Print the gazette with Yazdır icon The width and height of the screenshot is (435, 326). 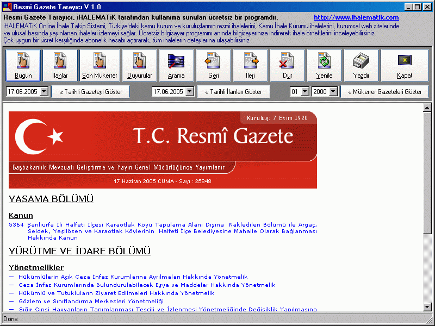(x=362, y=65)
